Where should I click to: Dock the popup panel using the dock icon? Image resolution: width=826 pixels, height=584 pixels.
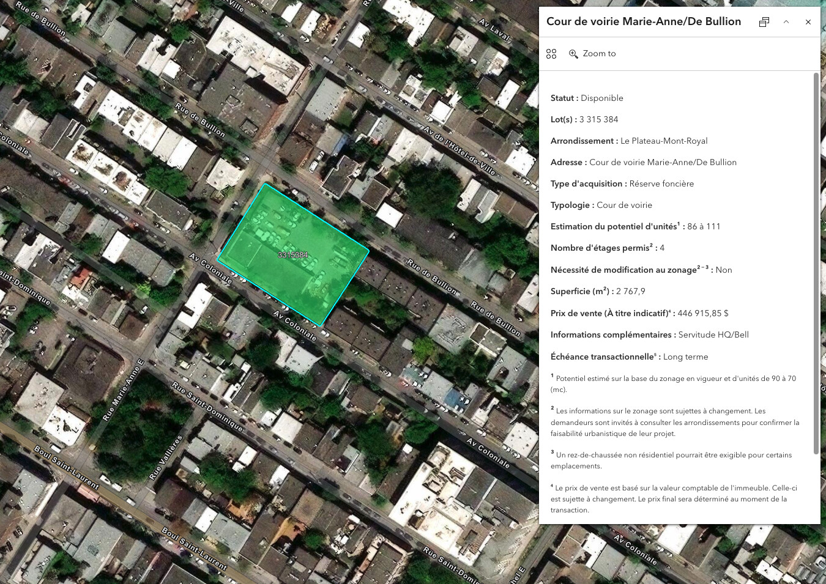tap(764, 22)
